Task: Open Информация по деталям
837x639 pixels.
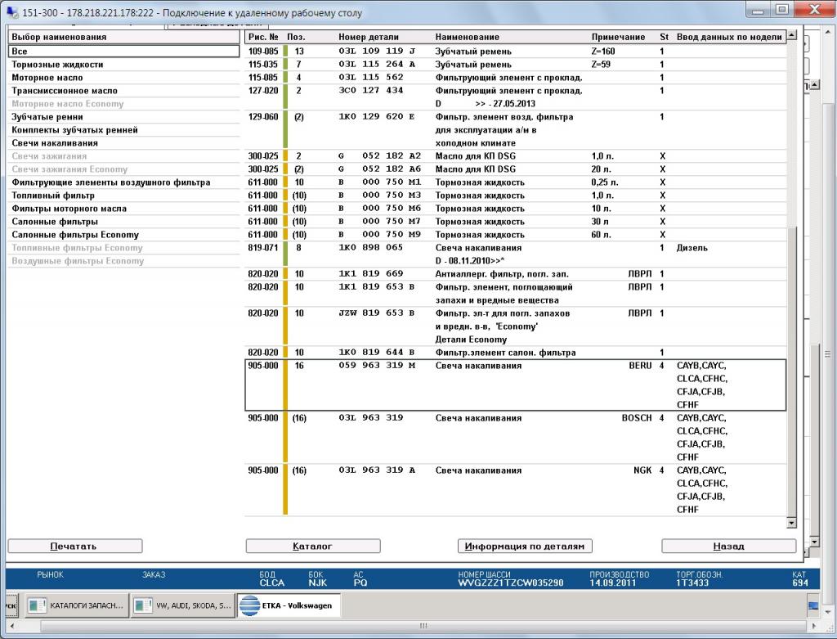Action: pyautogui.click(x=525, y=546)
